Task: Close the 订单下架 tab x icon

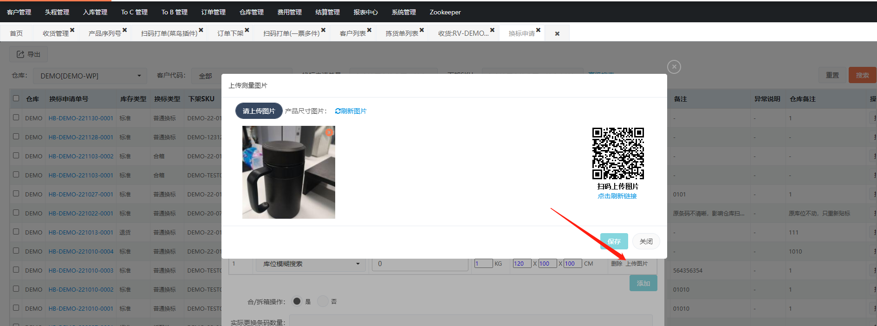Action: click(247, 30)
